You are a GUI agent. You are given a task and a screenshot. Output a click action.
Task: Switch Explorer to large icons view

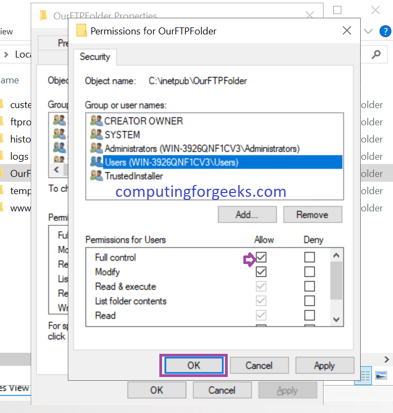381,375
